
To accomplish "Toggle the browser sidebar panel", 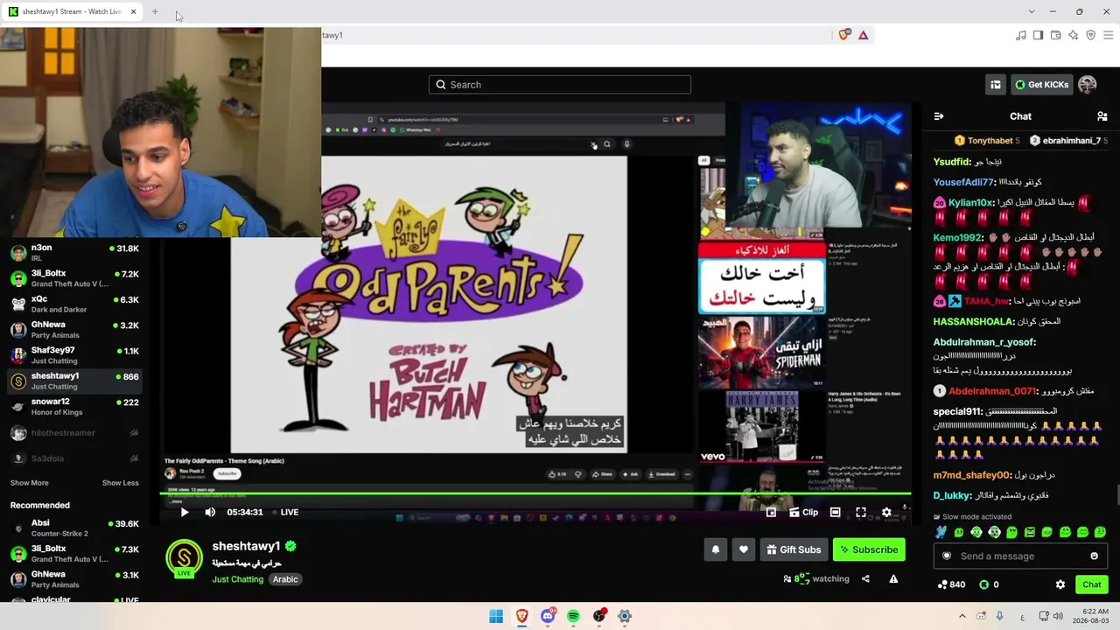I will (x=1038, y=35).
